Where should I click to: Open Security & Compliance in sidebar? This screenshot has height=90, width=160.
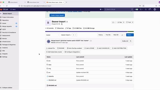click(x=9, y=32)
